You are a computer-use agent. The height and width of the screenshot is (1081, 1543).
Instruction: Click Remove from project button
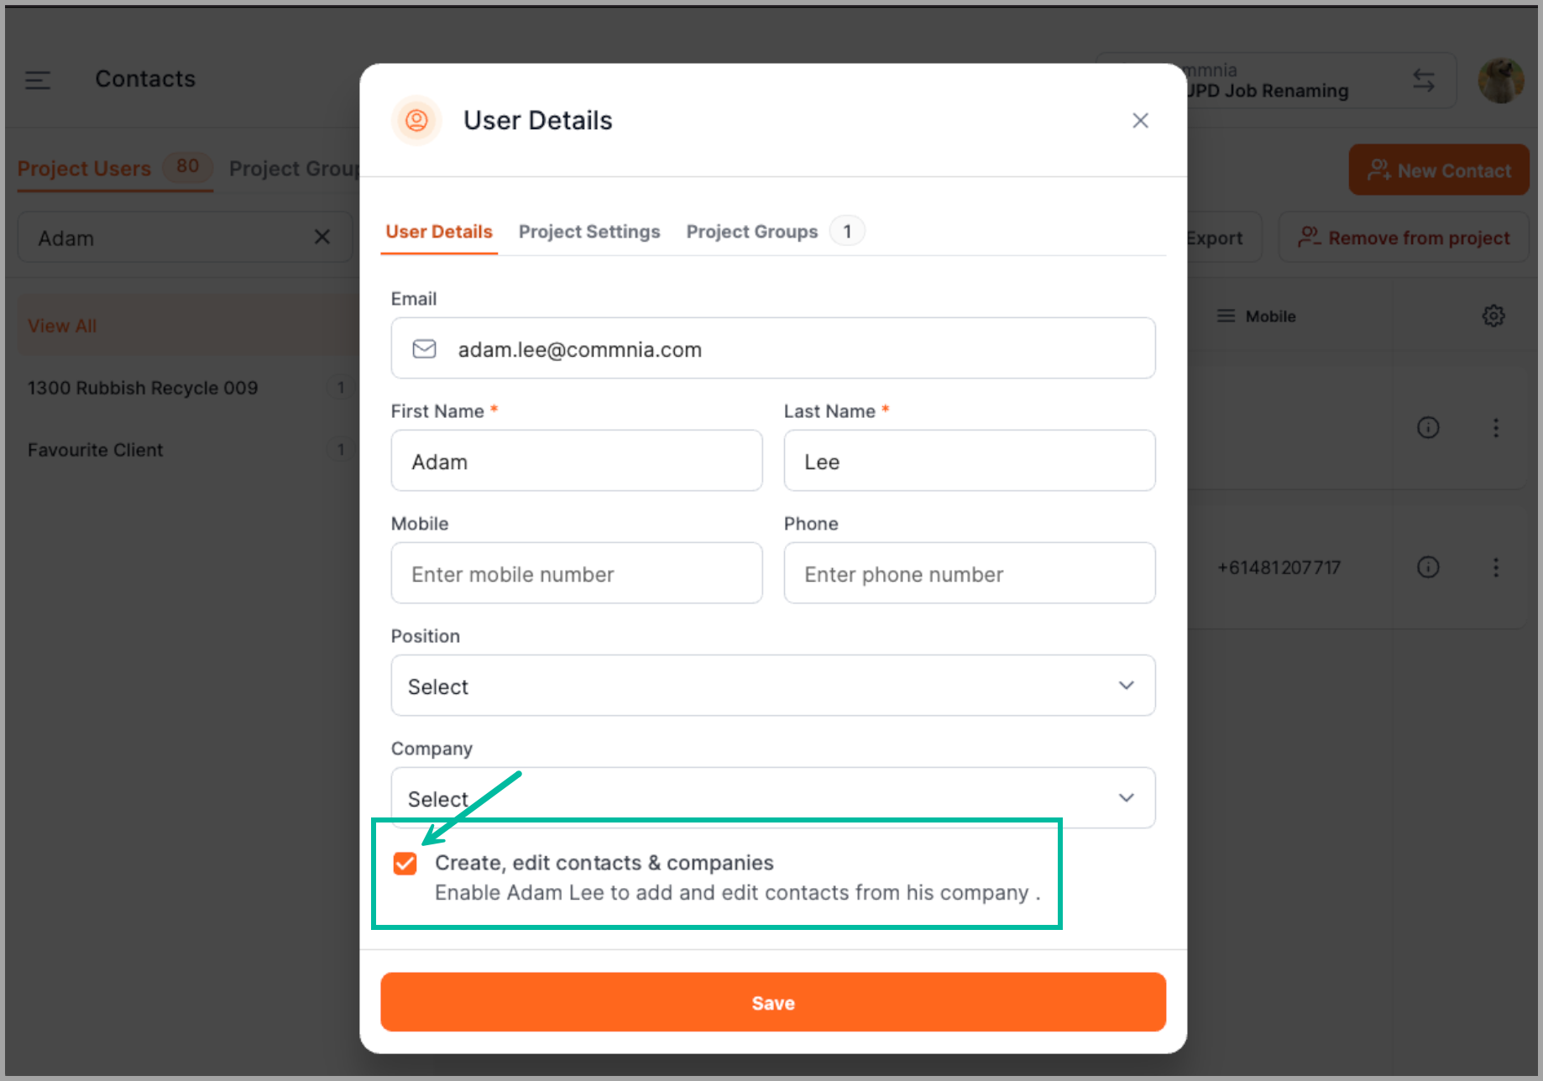point(1403,238)
